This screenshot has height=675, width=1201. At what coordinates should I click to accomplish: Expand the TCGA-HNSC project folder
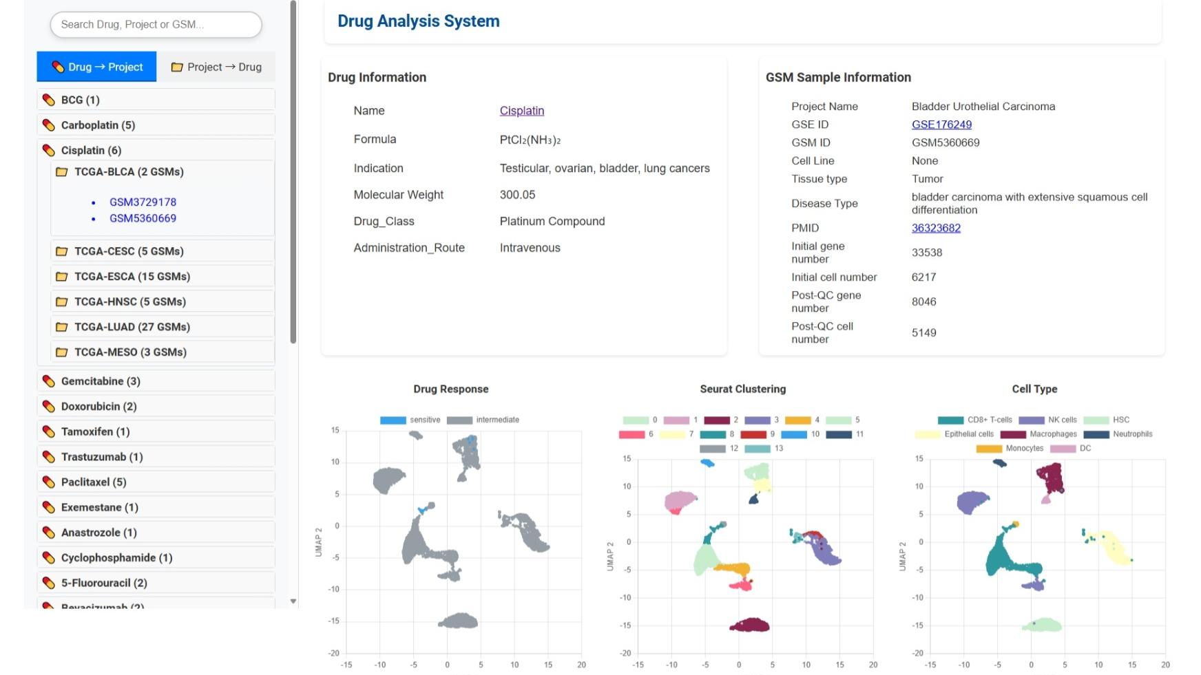point(129,301)
